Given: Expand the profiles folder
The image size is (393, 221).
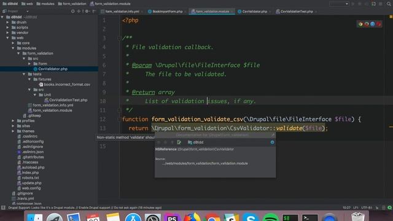Looking at the screenshot, I should click(13, 121).
